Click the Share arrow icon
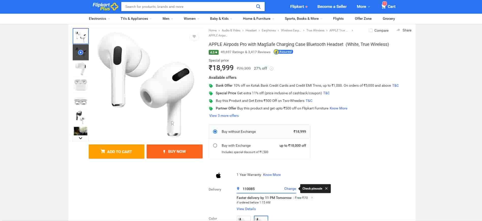 [398, 30]
